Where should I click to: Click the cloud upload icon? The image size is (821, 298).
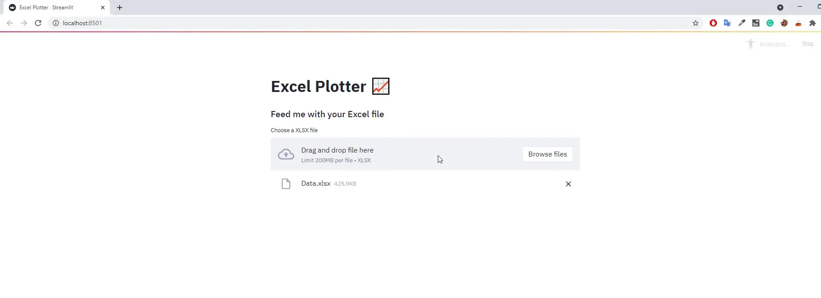click(286, 154)
